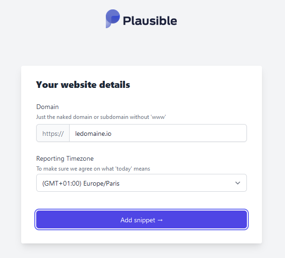Click the word 'www' in domain hint

click(159, 117)
